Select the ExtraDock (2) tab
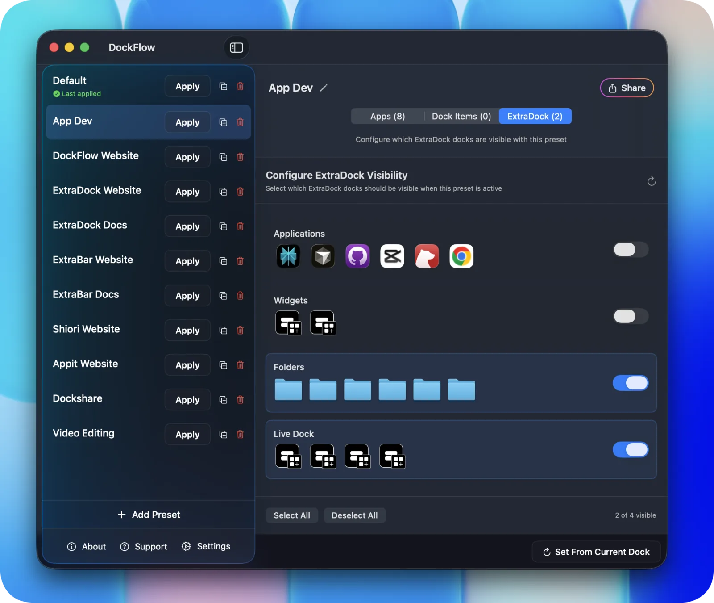This screenshot has height=603, width=714. click(x=535, y=116)
